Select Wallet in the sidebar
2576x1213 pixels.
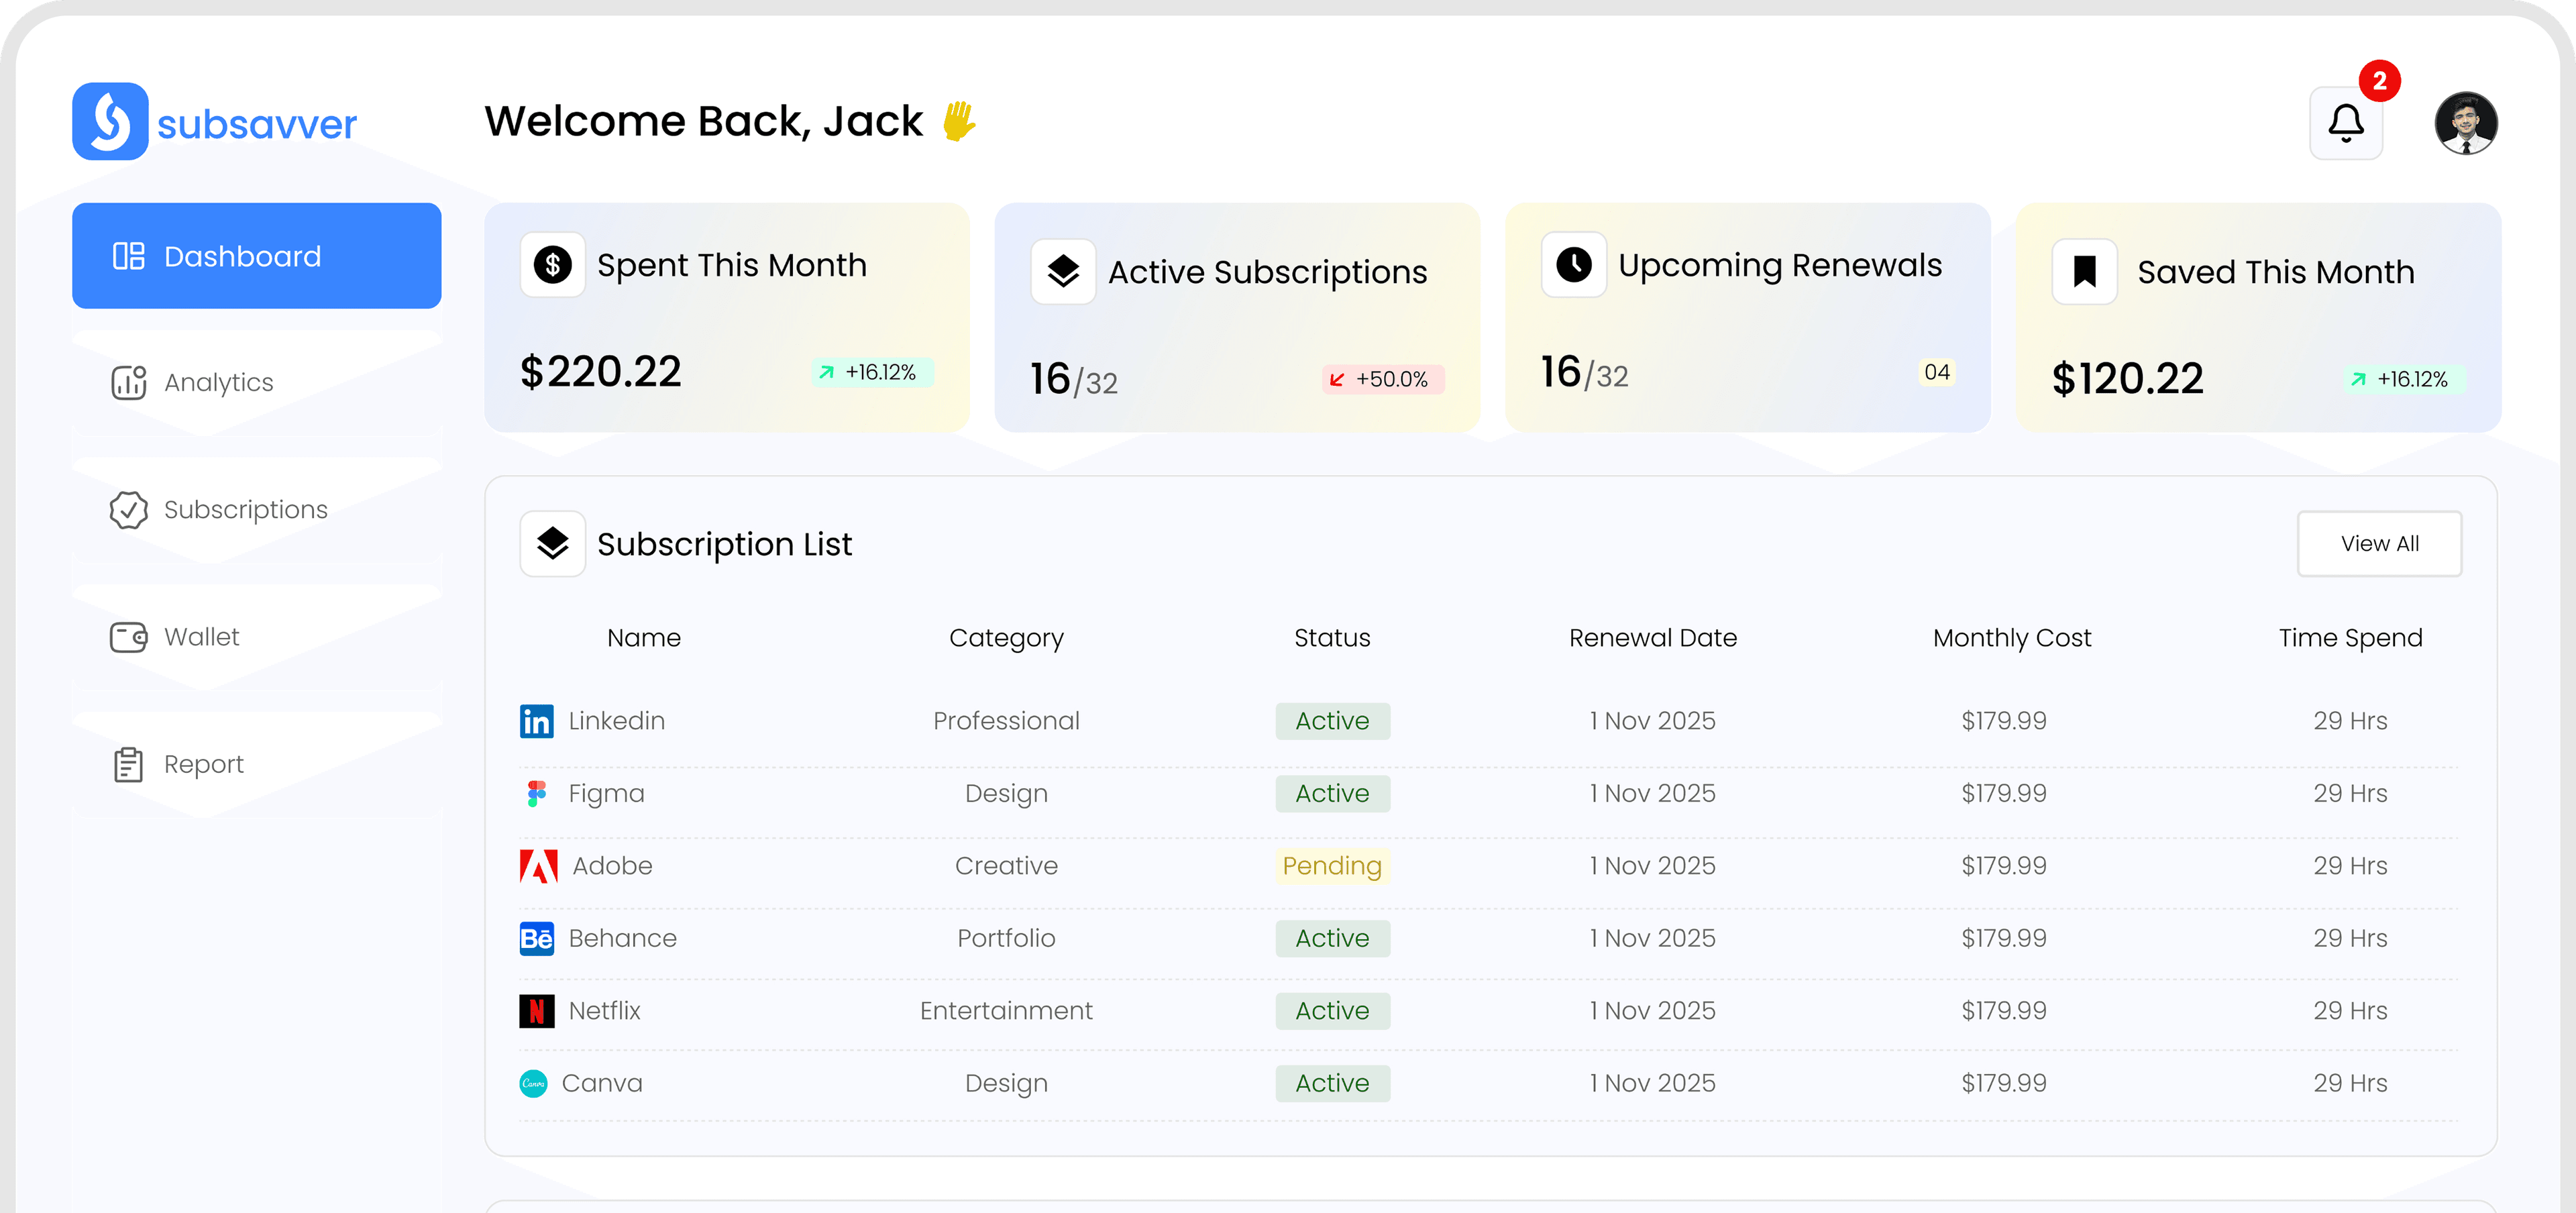click(201, 637)
